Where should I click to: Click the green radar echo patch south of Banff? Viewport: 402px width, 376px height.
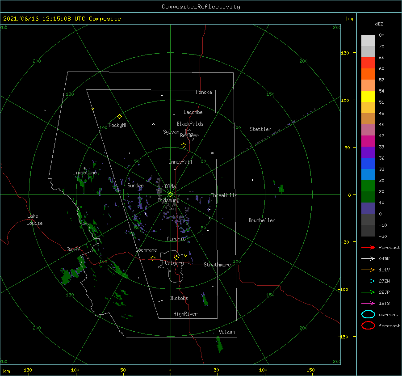(x=72, y=271)
